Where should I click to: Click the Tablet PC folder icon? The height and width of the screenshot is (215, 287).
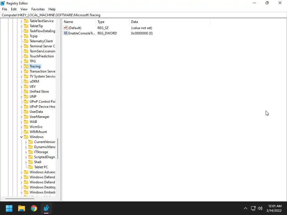(31, 167)
